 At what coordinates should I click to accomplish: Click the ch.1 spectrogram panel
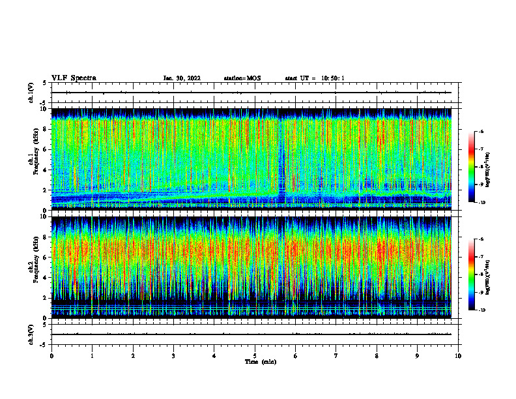coord(251,159)
